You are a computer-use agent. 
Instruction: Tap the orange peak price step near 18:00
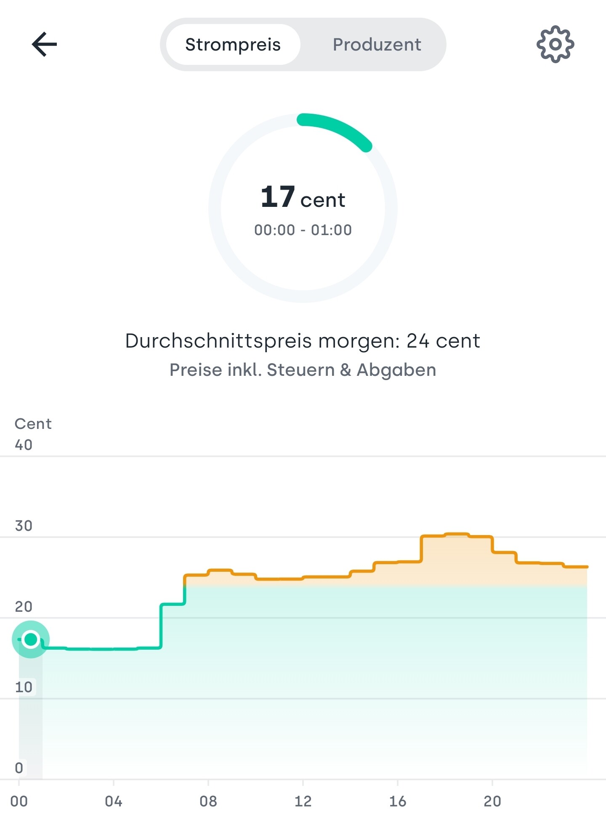457,534
